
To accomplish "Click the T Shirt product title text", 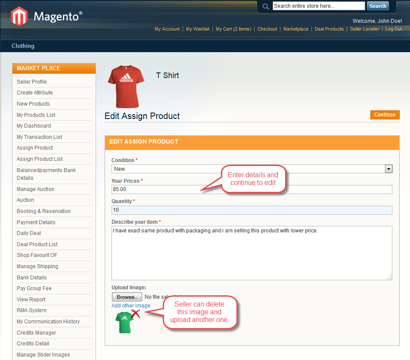I will [168, 75].
